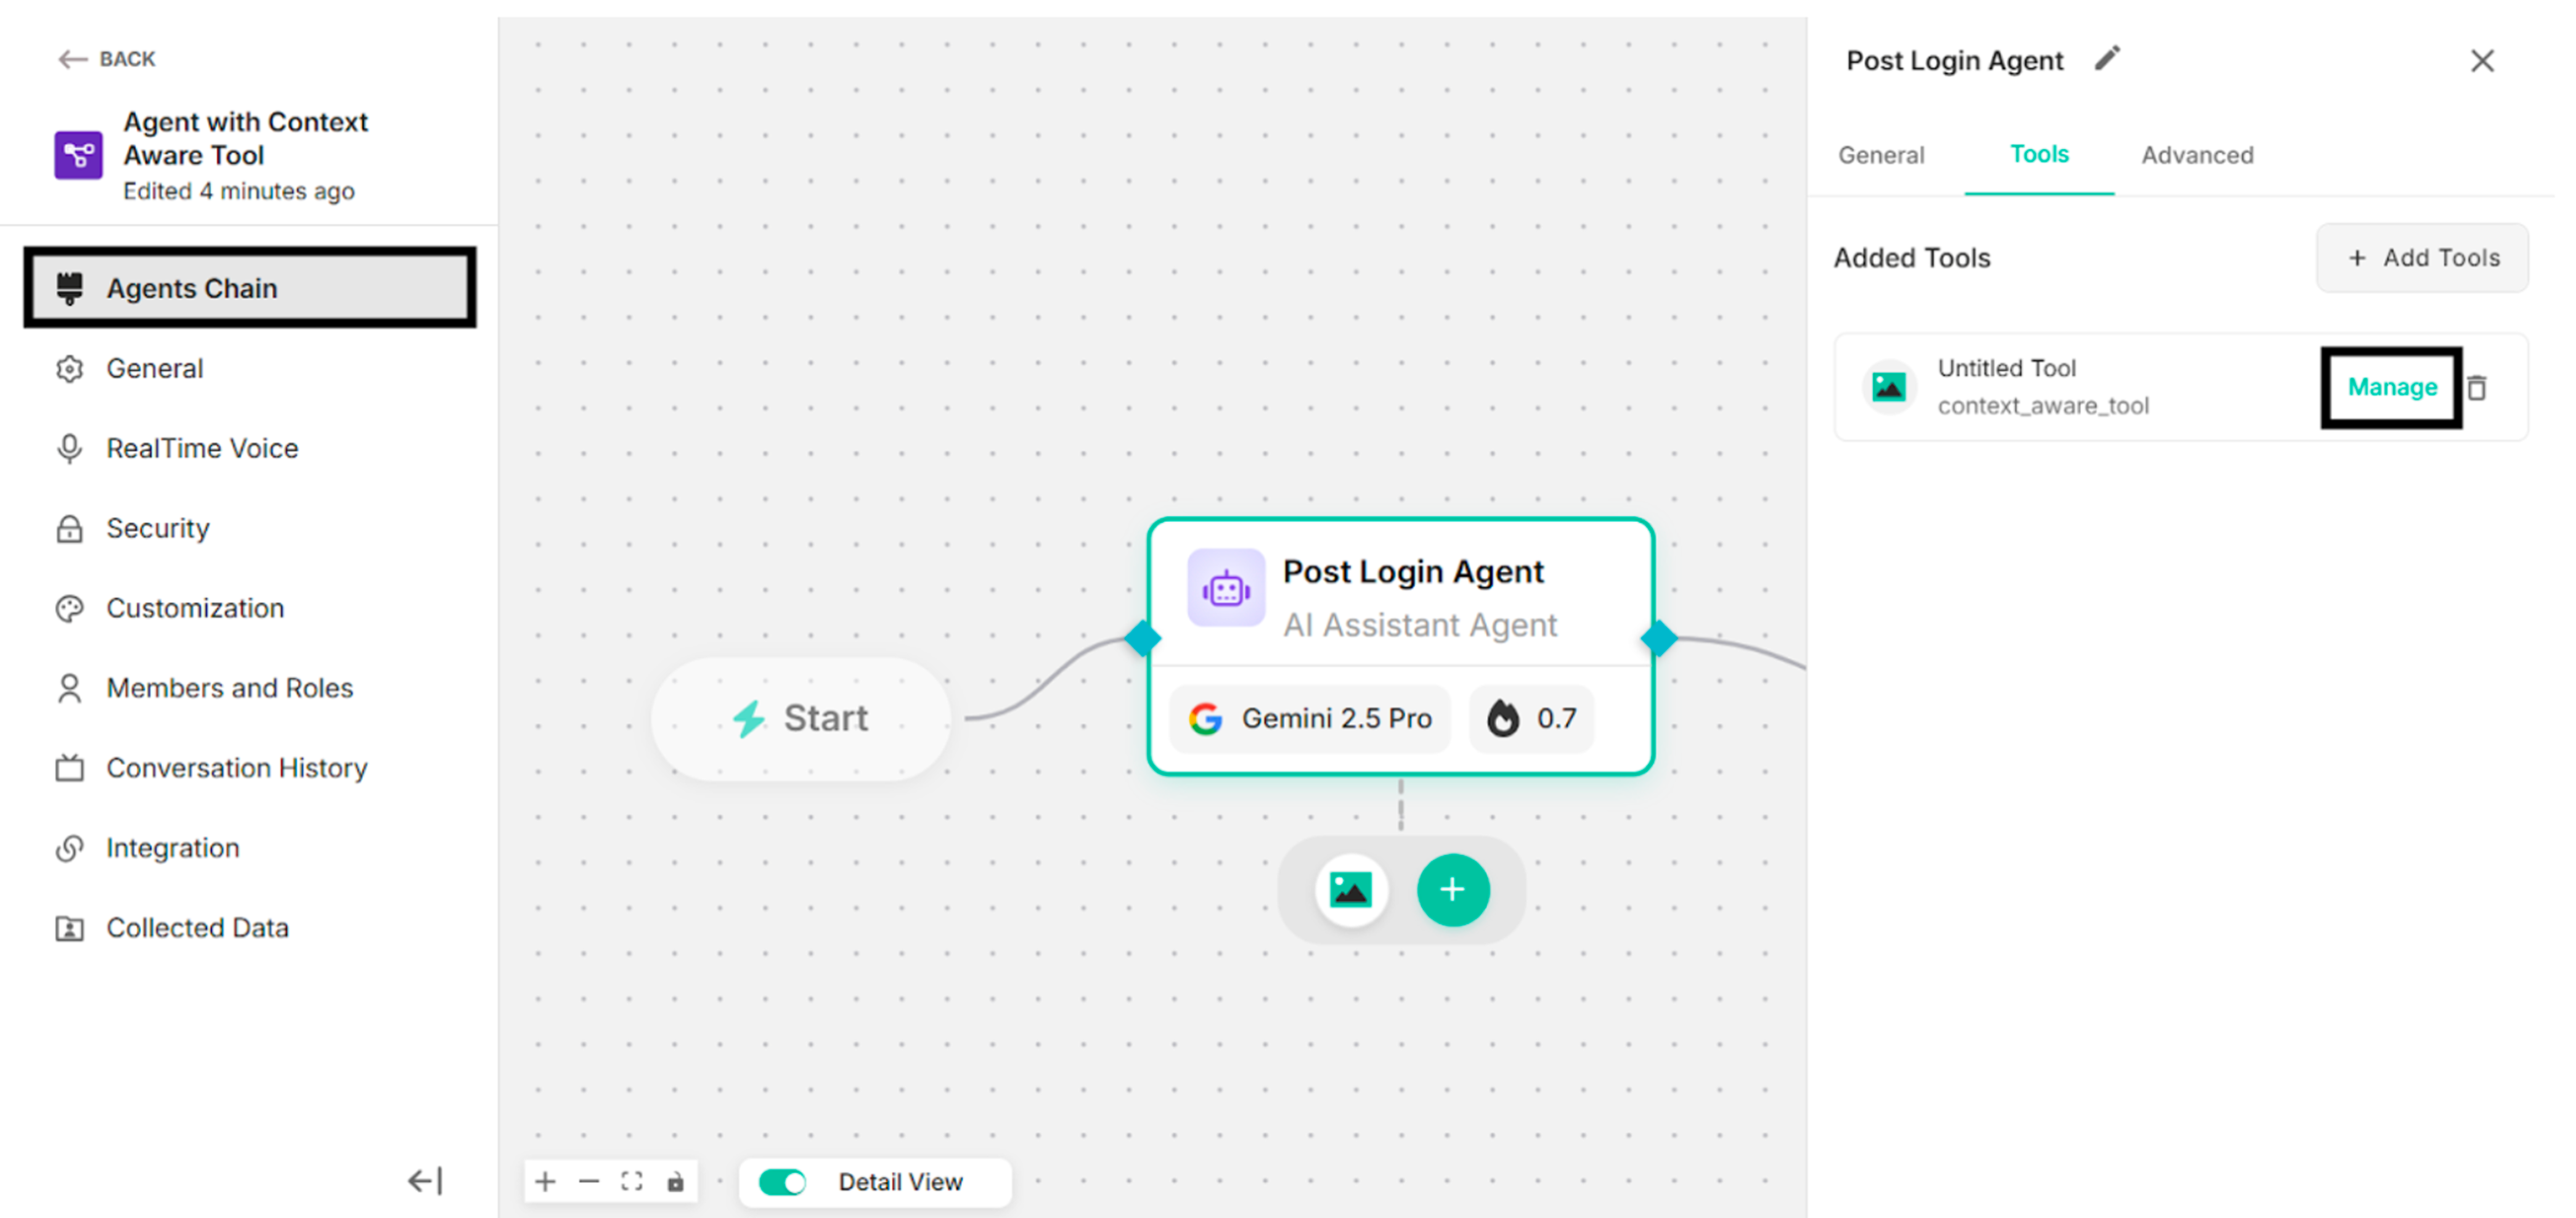Toggle the Detail View switch
Screen dimensions: 2576x1218
[782, 1182]
